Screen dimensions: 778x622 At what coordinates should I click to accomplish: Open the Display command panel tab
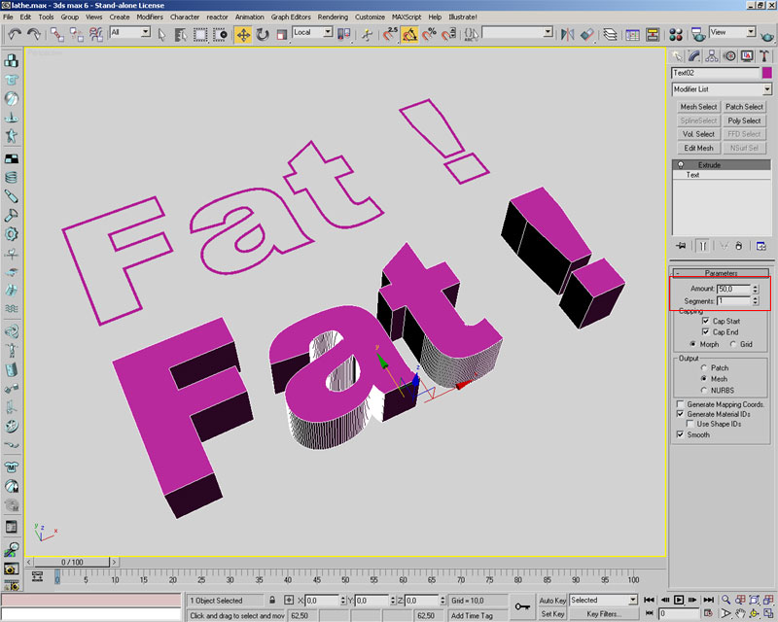click(746, 54)
